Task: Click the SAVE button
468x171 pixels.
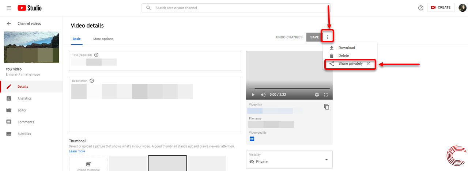Action: click(x=314, y=37)
